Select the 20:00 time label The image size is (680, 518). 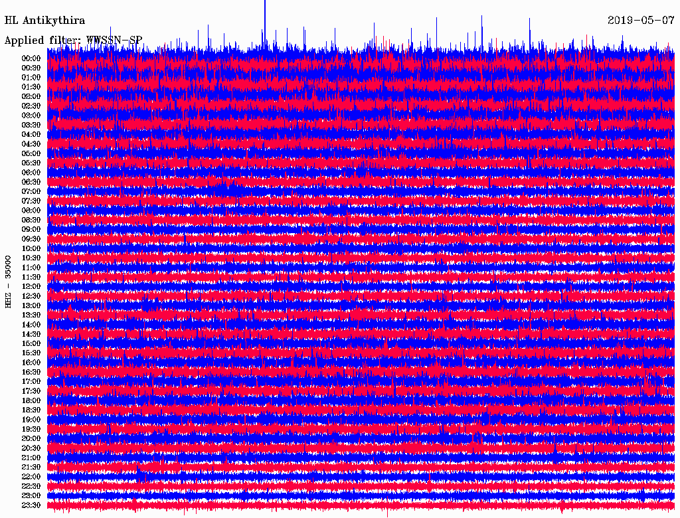click(31, 438)
